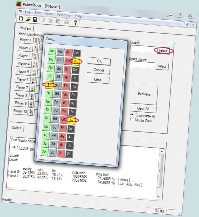Click the Help question mark icon
The image size is (199, 217).
(x=76, y=22)
